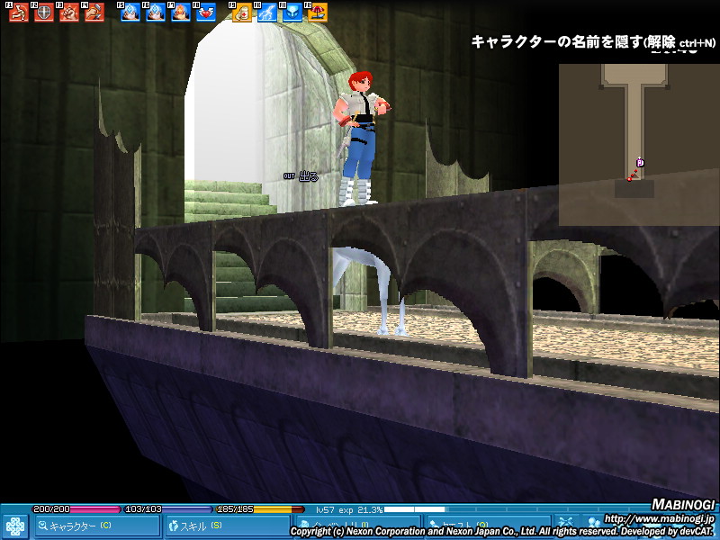Activate the F2 shield defense skill
The image size is (720, 540).
pyautogui.click(x=44, y=13)
